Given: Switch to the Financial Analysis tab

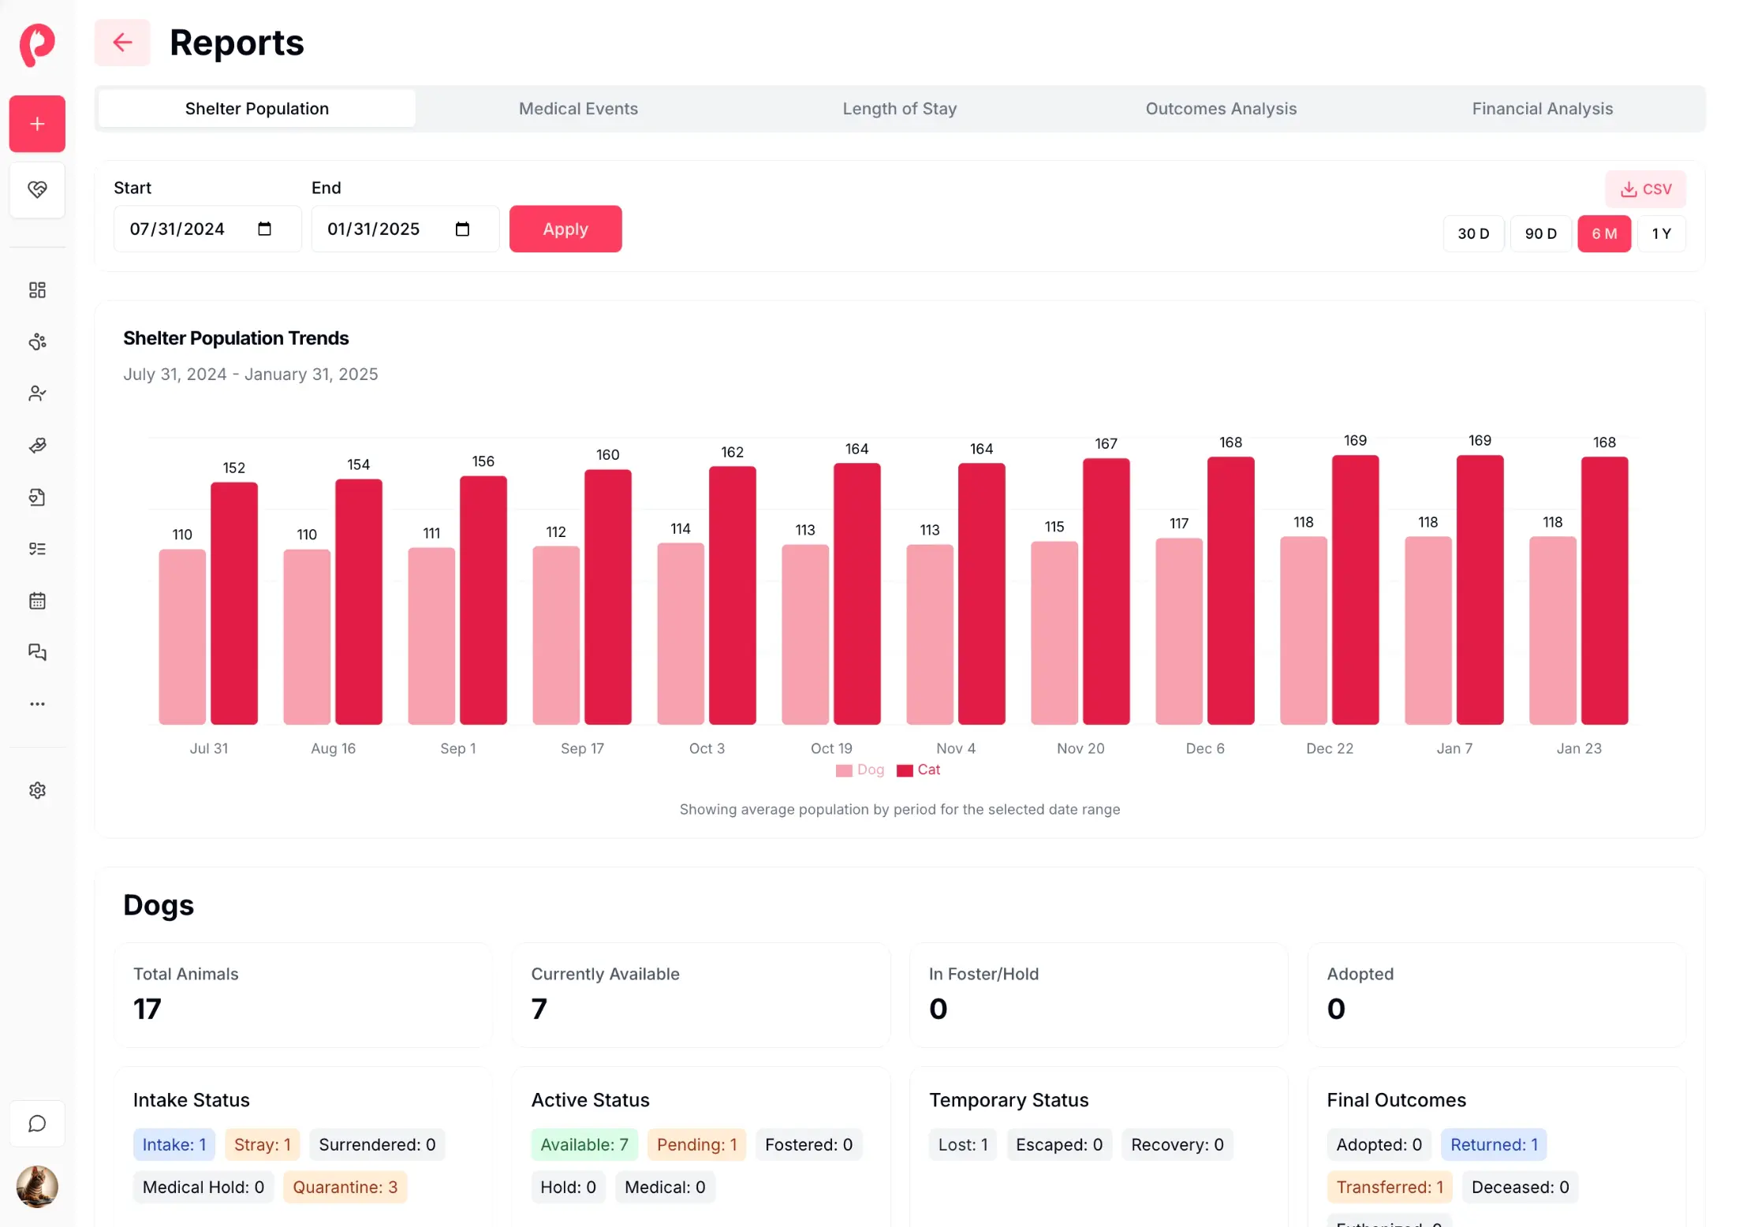Looking at the screenshot, I should point(1543,109).
